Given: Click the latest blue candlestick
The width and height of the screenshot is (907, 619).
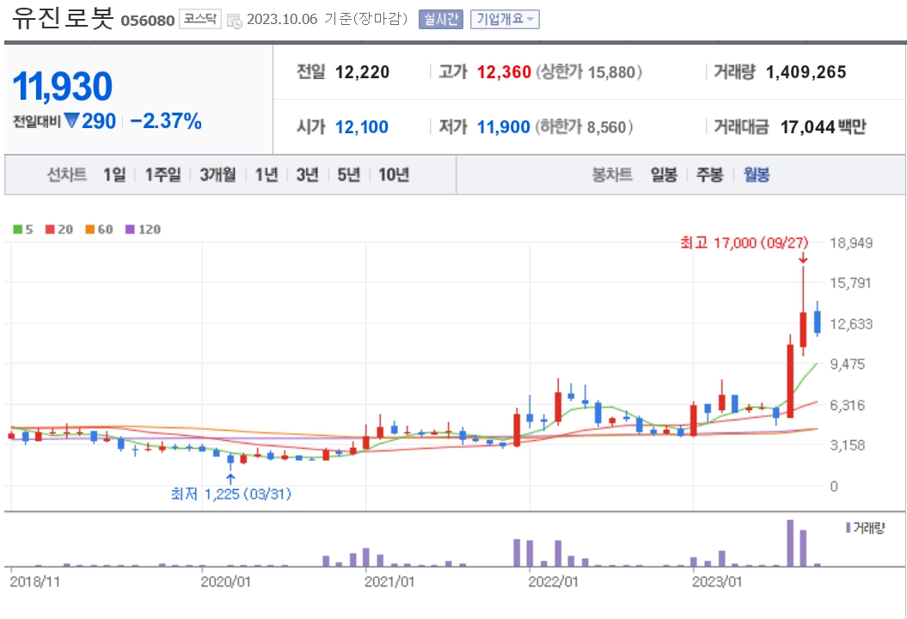Looking at the screenshot, I should coord(818,322).
